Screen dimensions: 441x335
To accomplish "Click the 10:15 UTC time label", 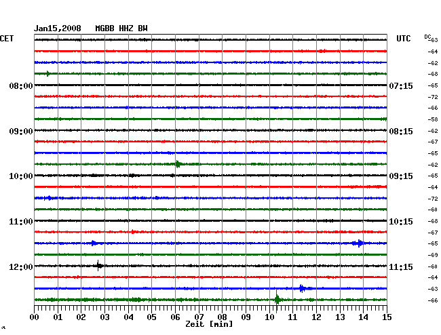I will 401,222.
